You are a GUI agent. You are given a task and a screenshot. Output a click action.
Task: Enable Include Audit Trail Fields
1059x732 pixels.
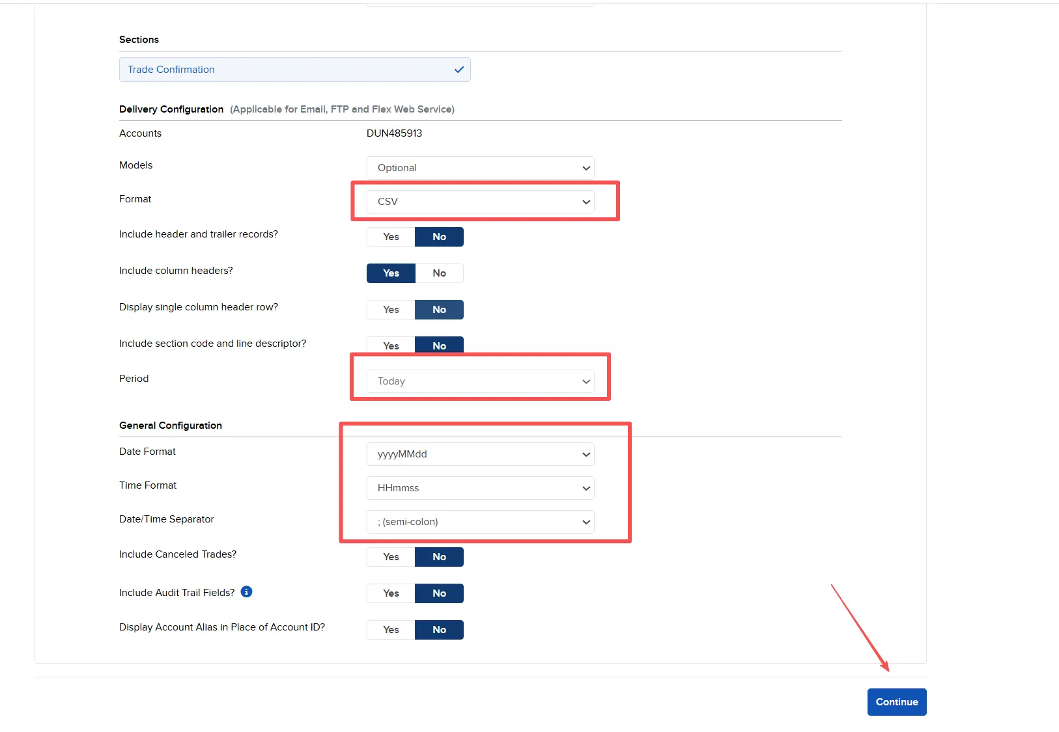391,593
